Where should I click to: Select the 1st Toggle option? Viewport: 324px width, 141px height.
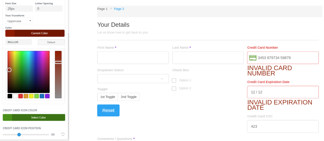pyautogui.click(x=108, y=97)
